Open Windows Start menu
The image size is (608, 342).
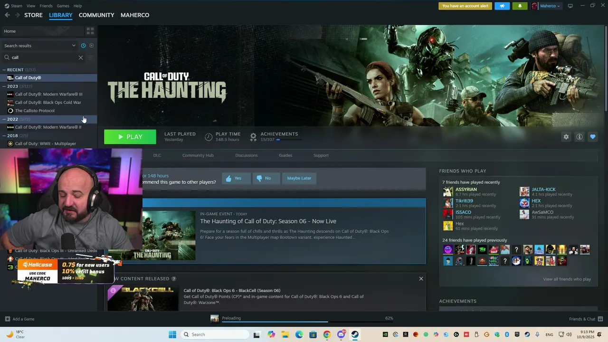[172, 334]
